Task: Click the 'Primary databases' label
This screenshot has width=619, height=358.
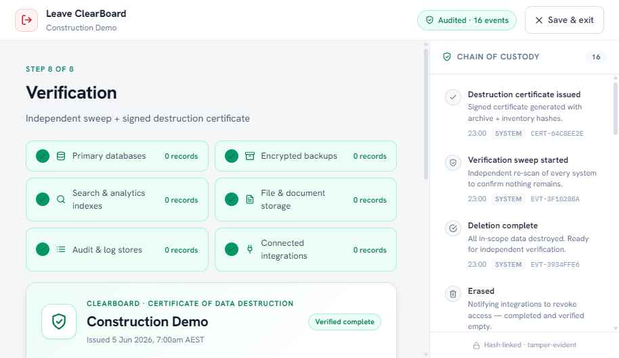Action: click(109, 156)
